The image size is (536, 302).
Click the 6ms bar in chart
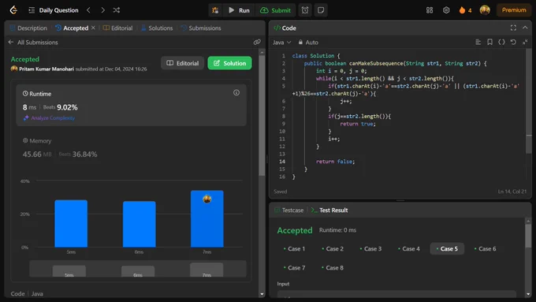(140, 224)
